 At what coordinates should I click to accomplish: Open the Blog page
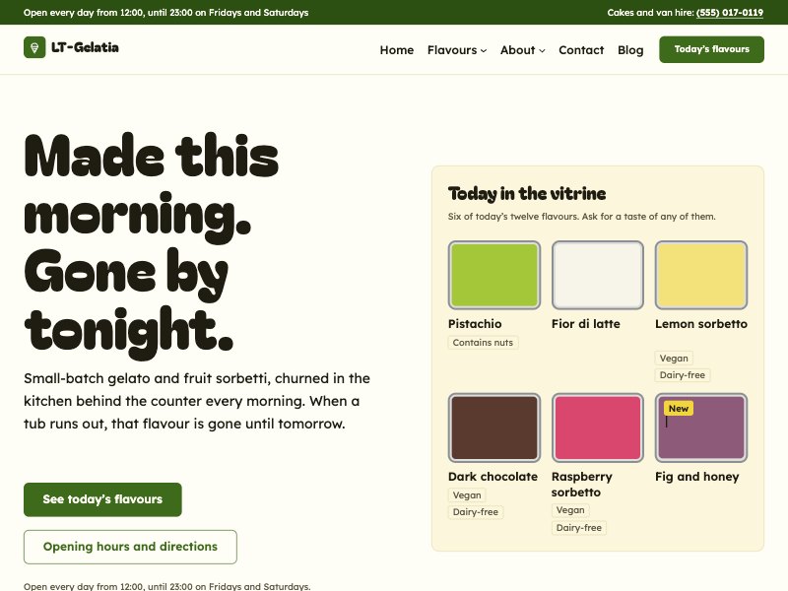pyautogui.click(x=630, y=50)
